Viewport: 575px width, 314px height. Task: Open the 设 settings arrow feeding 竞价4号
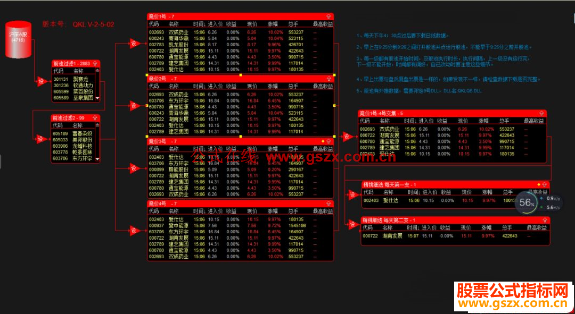coord(134,231)
